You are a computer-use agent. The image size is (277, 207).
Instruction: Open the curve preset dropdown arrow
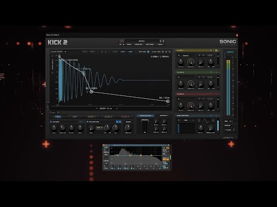pos(65,52)
